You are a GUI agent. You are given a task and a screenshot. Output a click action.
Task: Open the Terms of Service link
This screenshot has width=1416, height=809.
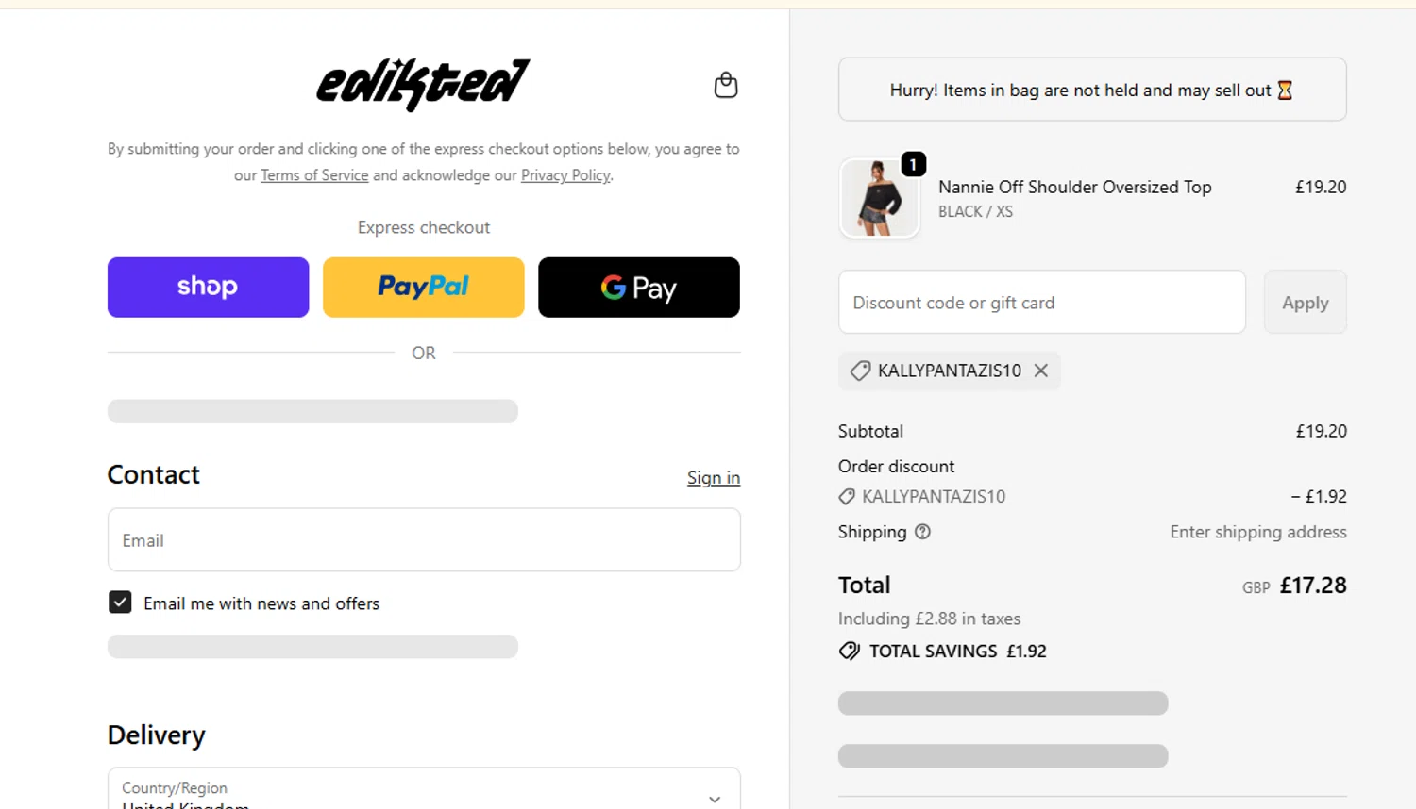click(314, 175)
